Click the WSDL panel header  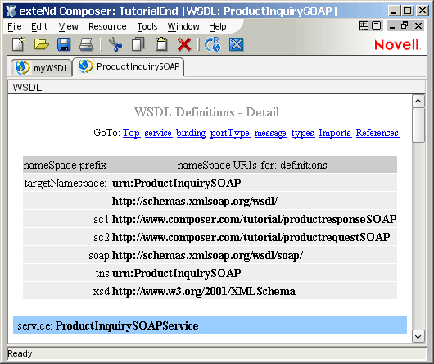tap(216, 88)
